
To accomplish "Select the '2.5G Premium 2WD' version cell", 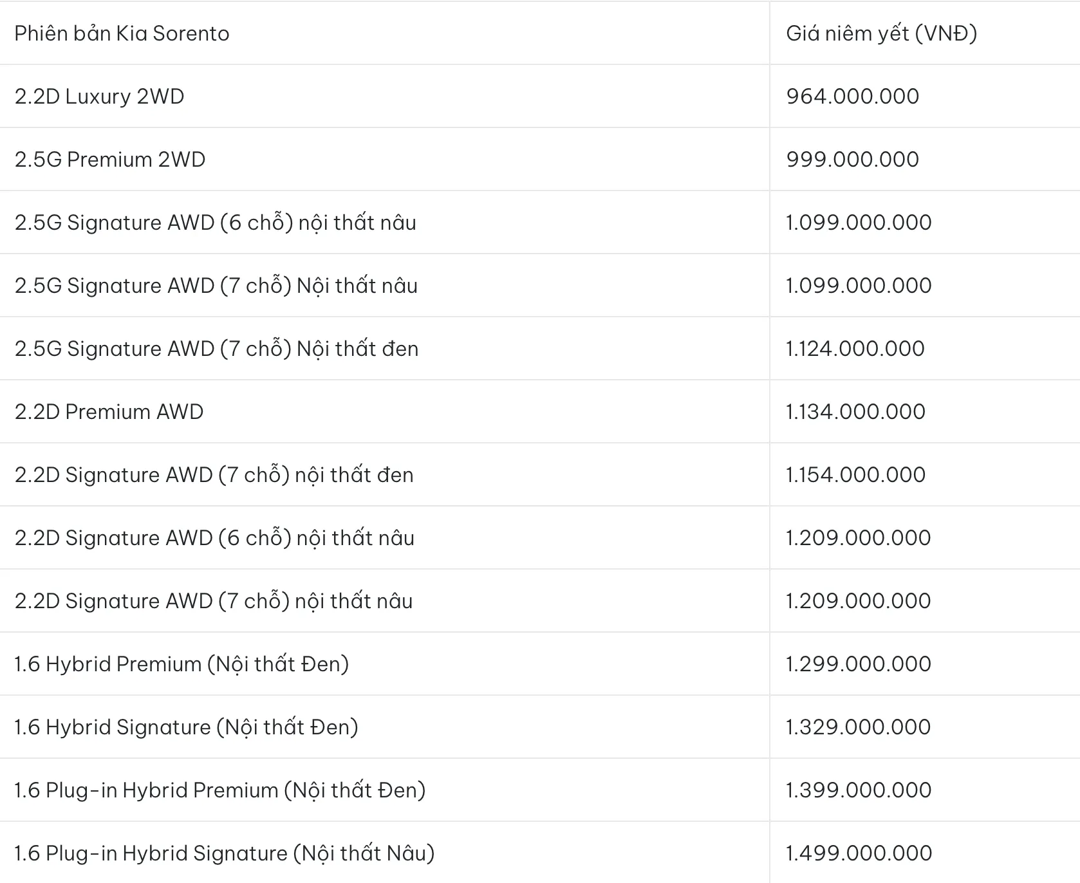I will pyautogui.click(x=110, y=160).
